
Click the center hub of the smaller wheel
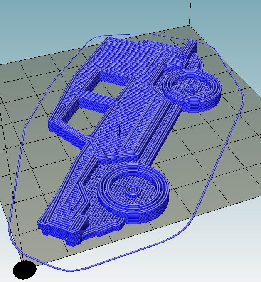coord(192,88)
